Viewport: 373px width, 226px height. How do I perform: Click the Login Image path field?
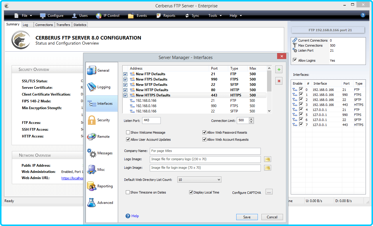coord(205,168)
